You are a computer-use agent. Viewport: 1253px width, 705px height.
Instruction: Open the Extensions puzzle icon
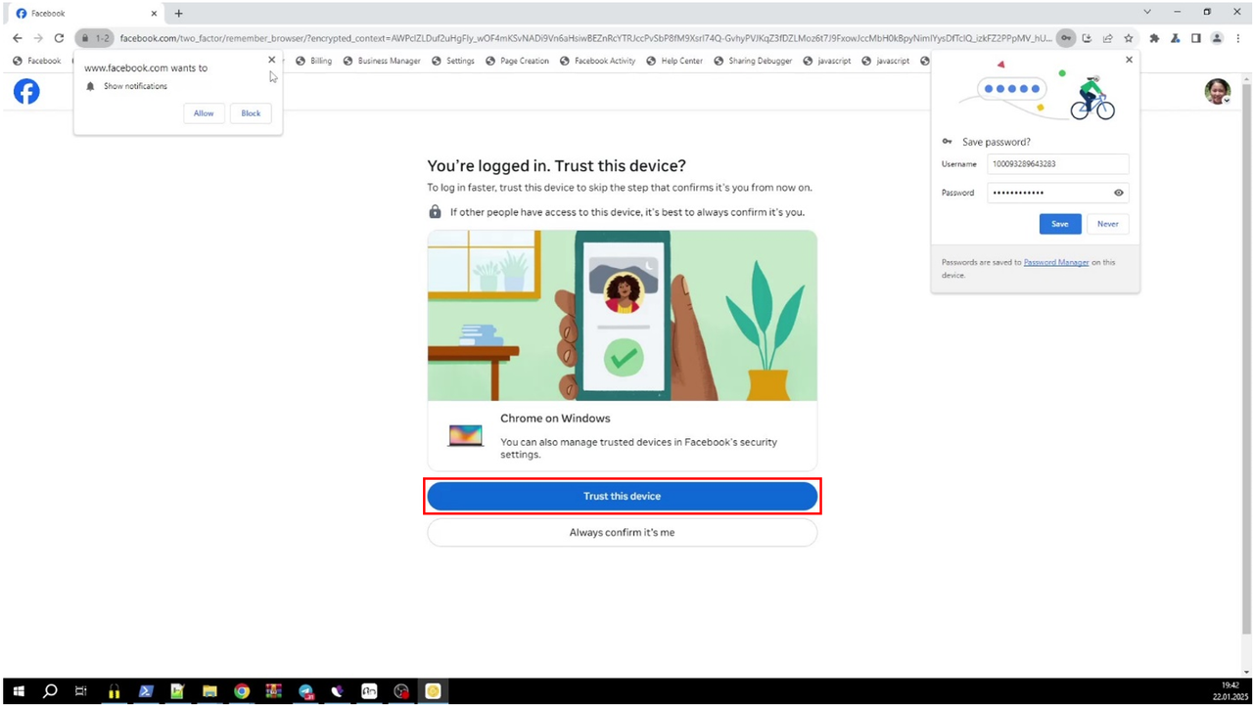click(1154, 38)
